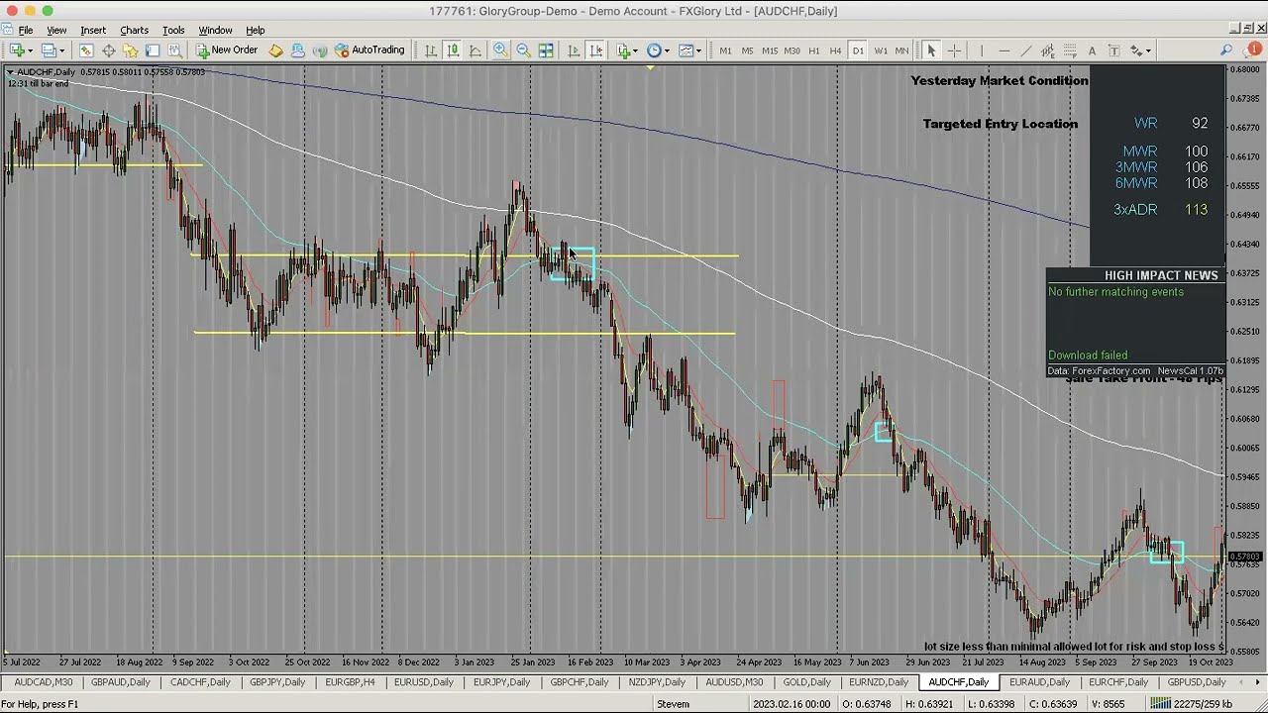This screenshot has width=1268, height=713.
Task: Toggle the Market Watch window icon
Action: tap(86, 51)
